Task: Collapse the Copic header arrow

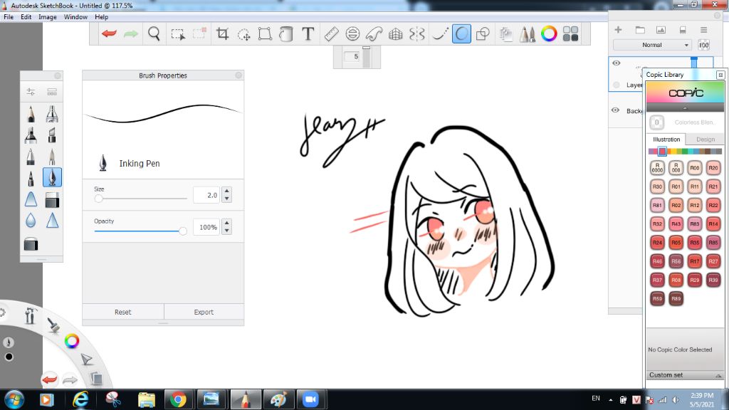Action: click(x=685, y=108)
